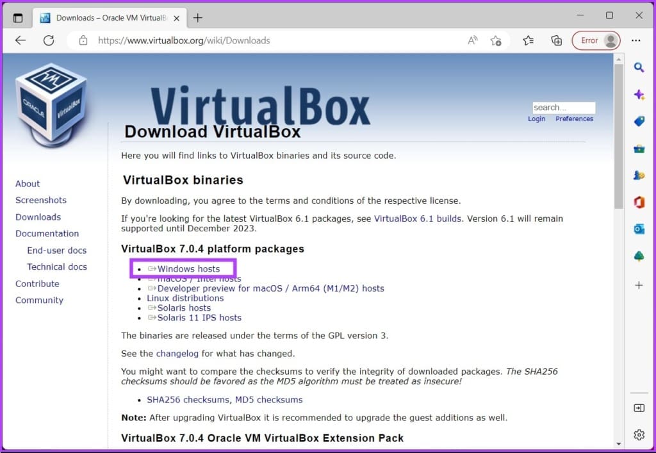656x453 pixels.
Task: Open the VirtualBox 6.1 builds link
Action: pyautogui.click(x=418, y=218)
